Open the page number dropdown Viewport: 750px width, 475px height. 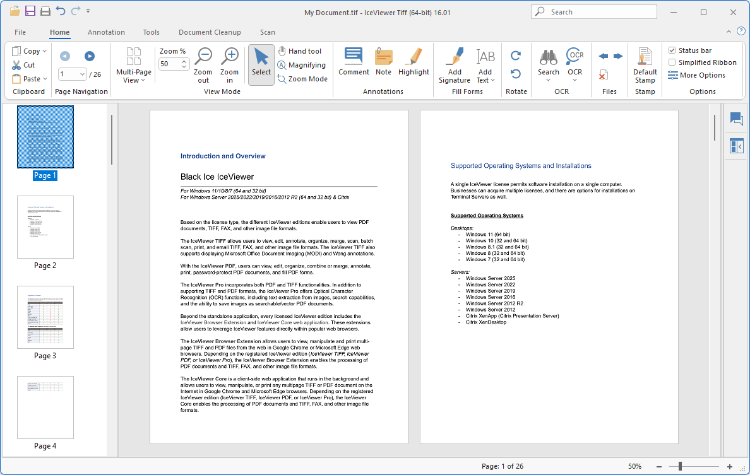coord(82,74)
